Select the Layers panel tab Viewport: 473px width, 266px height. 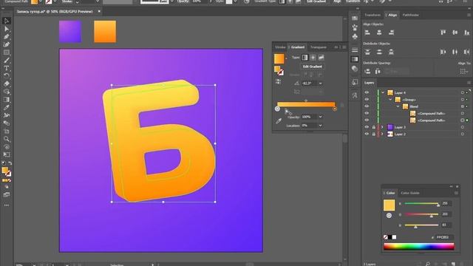click(369, 83)
